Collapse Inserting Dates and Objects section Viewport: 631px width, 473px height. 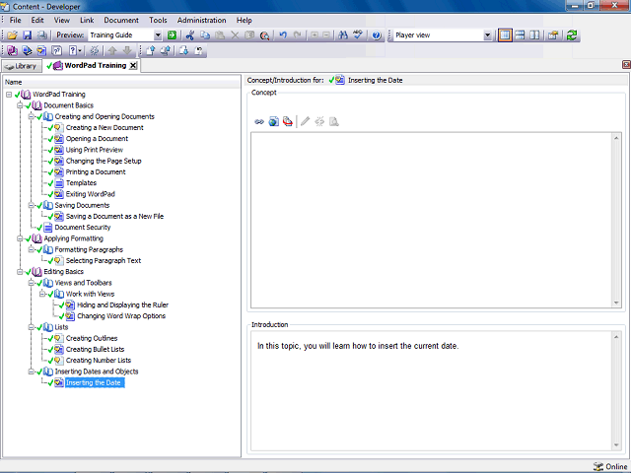click(31, 372)
